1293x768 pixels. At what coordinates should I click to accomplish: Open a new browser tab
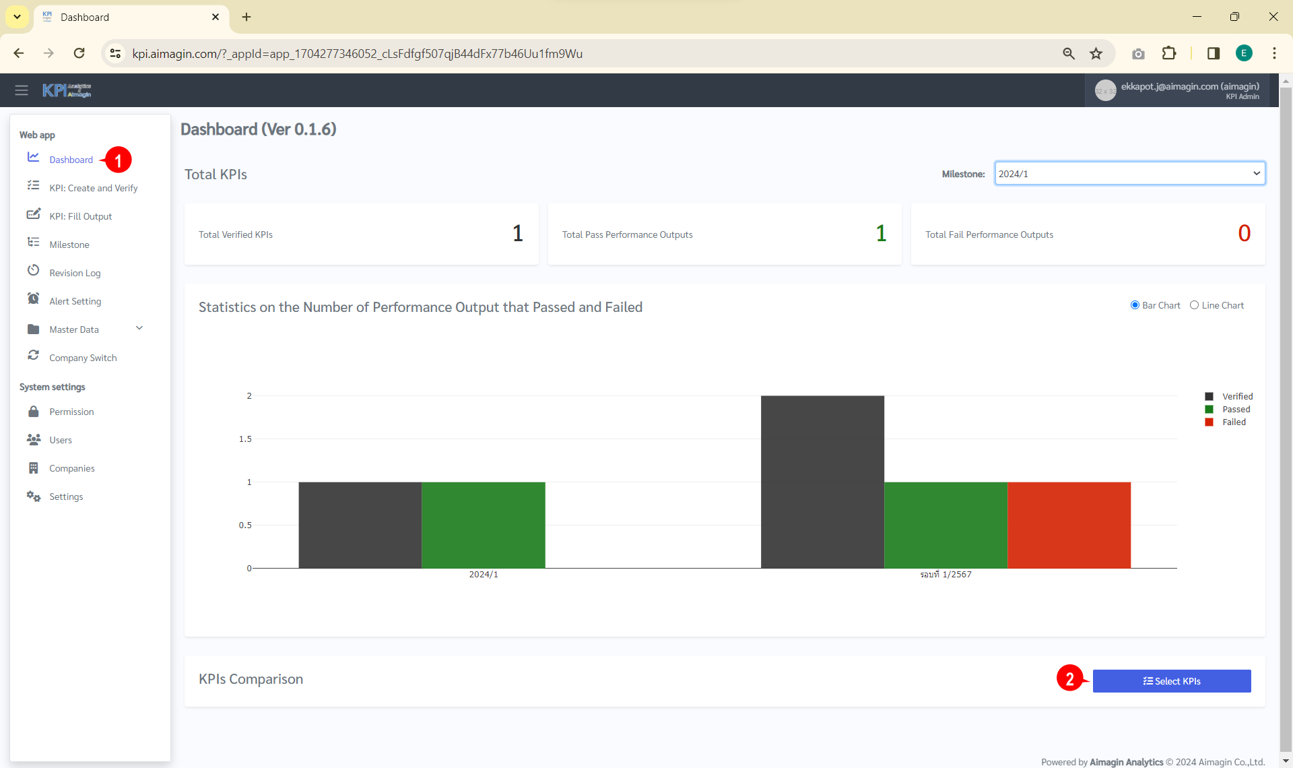click(246, 17)
